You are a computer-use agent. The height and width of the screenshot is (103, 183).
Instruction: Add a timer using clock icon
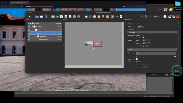(x=95, y=17)
